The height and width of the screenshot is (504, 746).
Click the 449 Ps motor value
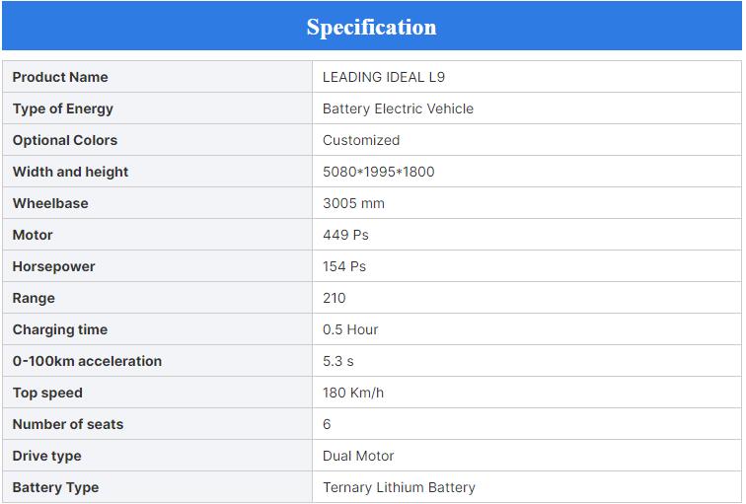click(x=345, y=235)
